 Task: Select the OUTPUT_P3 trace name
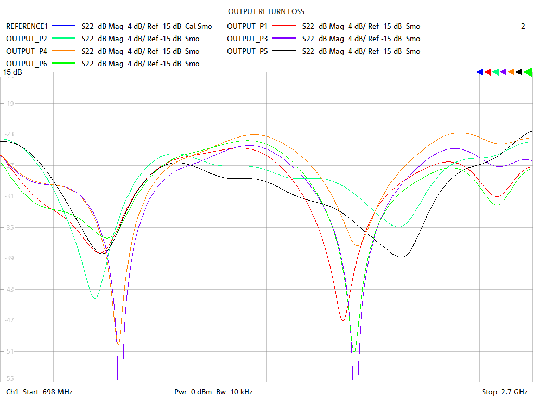coord(247,39)
